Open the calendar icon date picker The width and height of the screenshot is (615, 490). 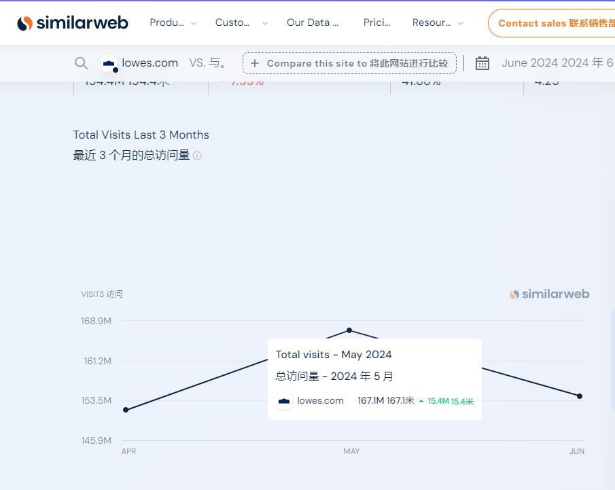(482, 63)
